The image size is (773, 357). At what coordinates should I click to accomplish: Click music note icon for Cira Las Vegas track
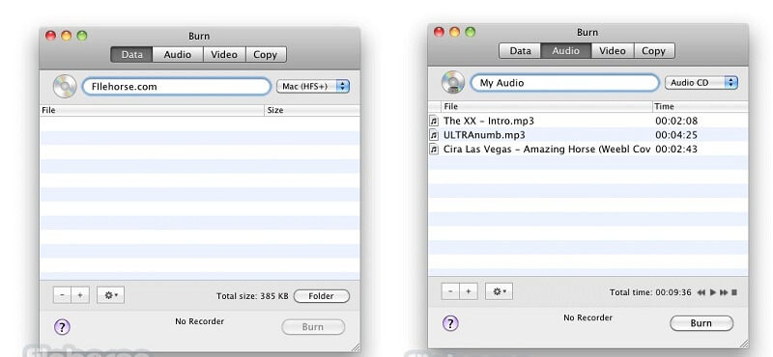434,150
